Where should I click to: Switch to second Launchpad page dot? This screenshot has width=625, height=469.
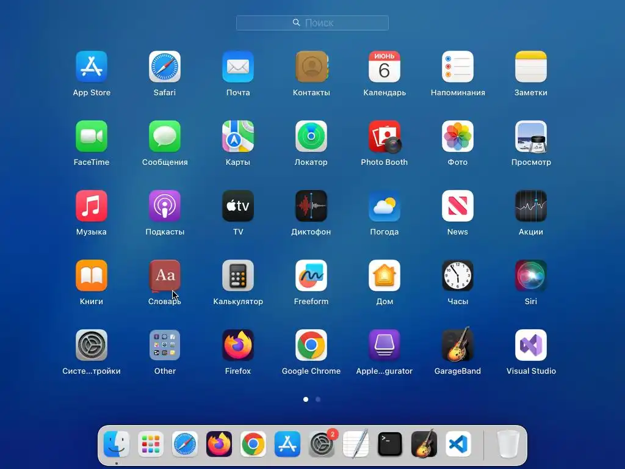pyautogui.click(x=318, y=399)
